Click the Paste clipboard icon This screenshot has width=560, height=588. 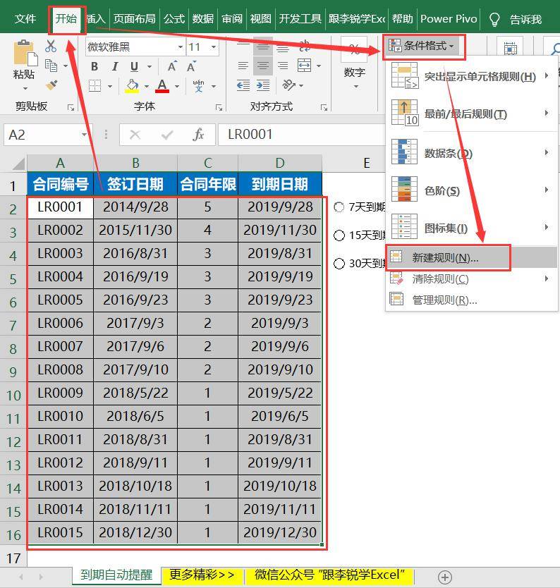[25, 52]
